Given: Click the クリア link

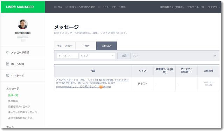Looking at the screenshot, I should pyautogui.click(x=135, y=56).
